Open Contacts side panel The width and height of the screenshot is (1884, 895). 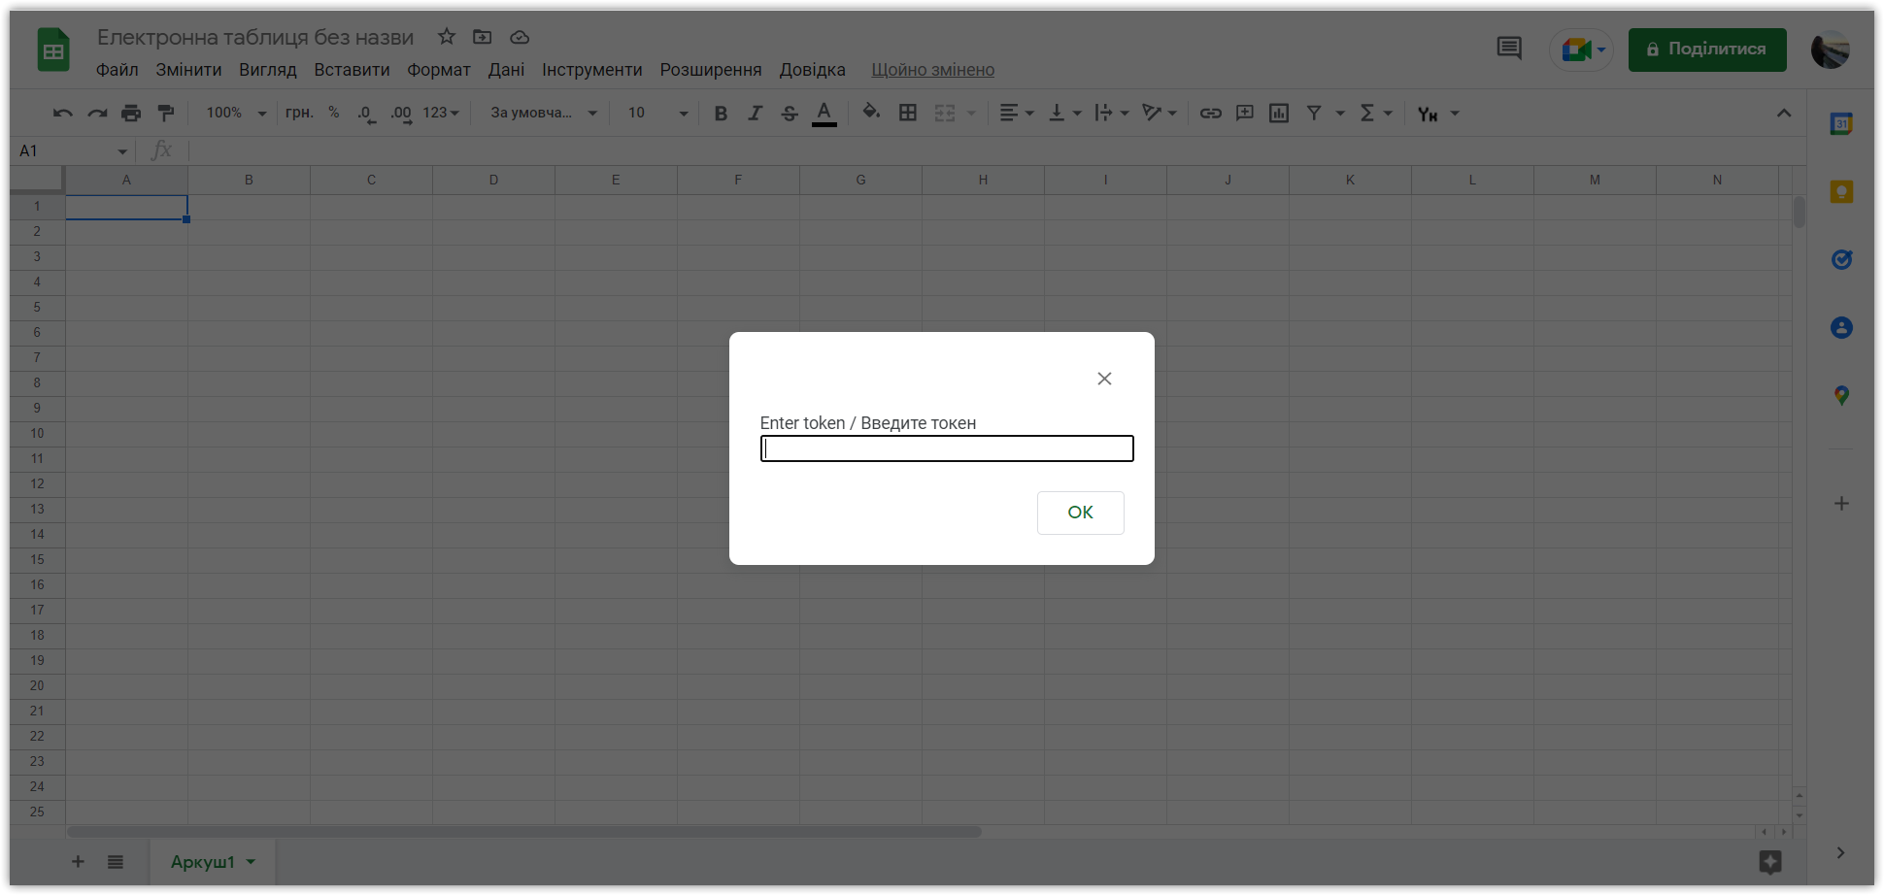pos(1841,328)
